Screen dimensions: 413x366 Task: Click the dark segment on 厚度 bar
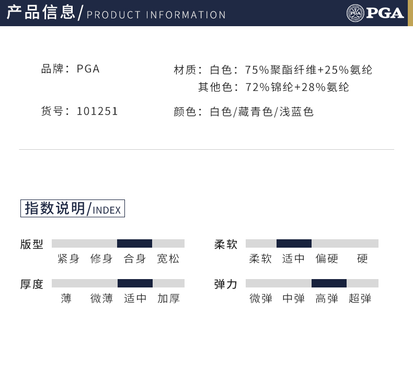pyautogui.click(x=135, y=283)
